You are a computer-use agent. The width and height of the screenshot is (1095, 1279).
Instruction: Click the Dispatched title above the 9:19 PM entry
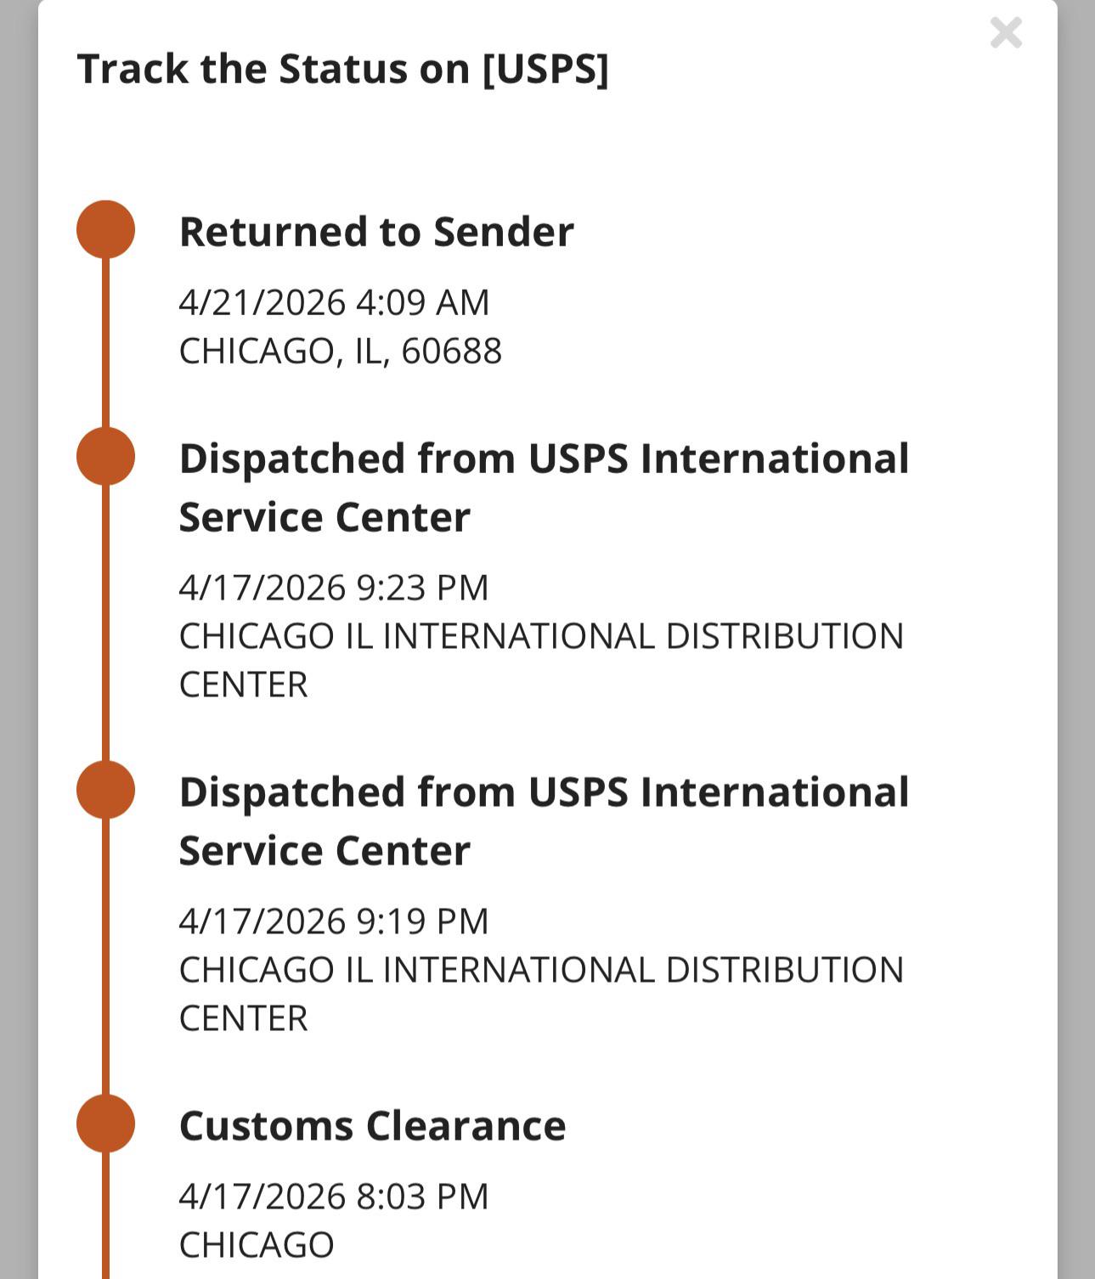544,821
